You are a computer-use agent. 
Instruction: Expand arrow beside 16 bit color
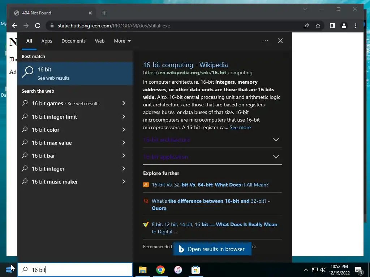pyautogui.click(x=124, y=129)
